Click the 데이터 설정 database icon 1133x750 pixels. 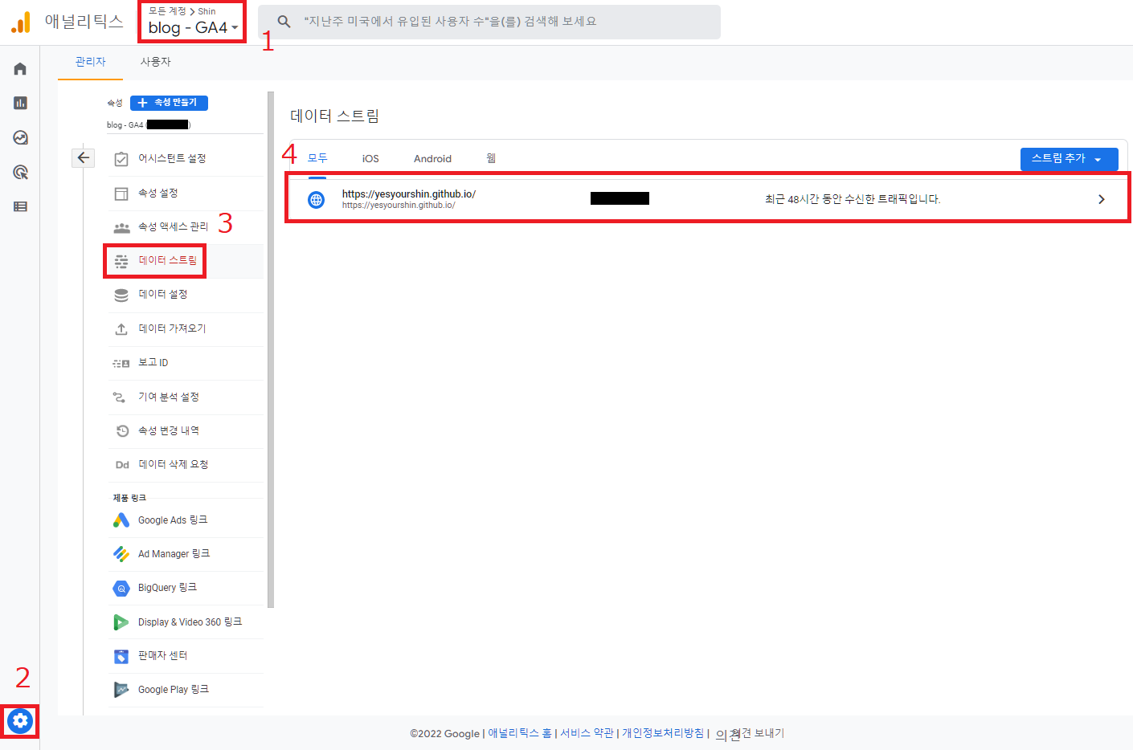(x=121, y=295)
